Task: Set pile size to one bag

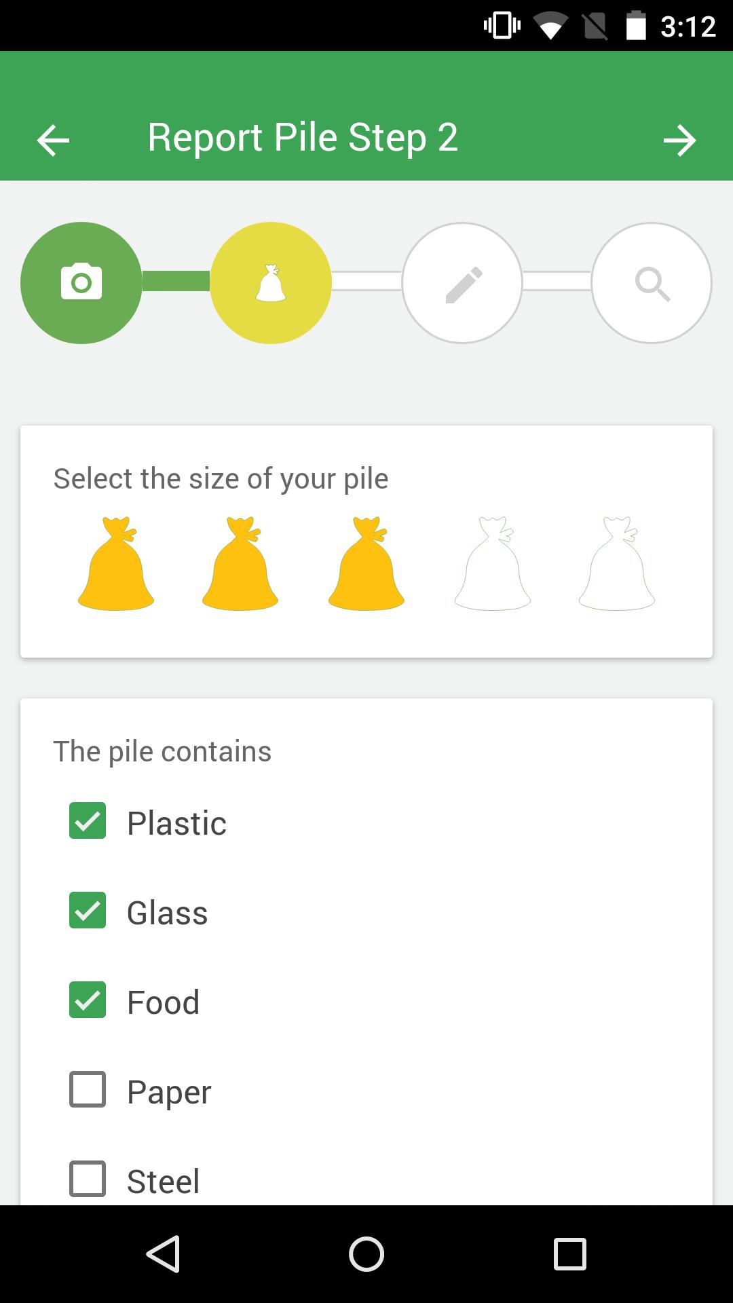Action: [x=116, y=564]
